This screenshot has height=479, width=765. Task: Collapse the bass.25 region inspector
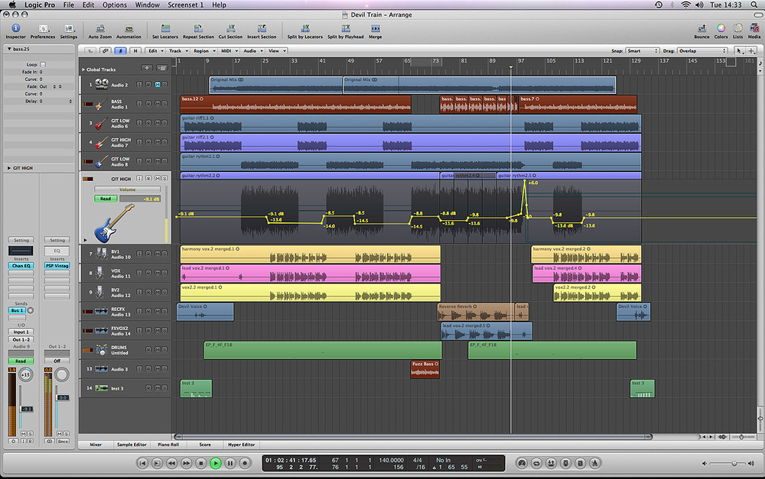(x=9, y=49)
